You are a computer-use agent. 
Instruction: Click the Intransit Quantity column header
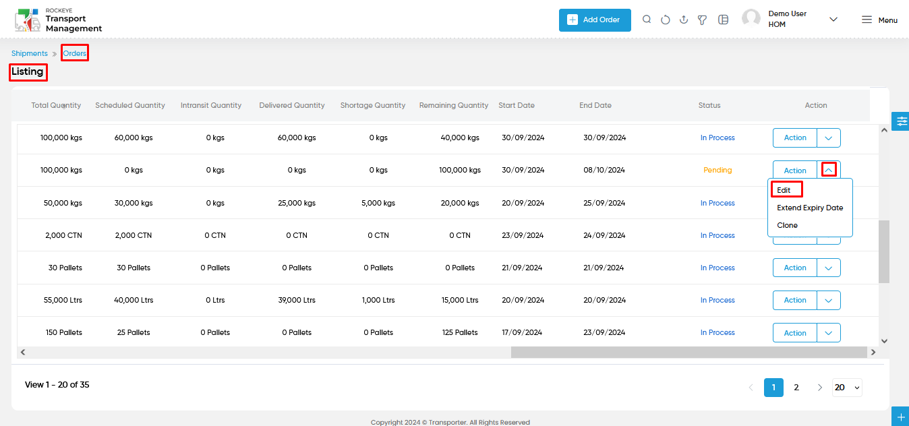point(211,105)
